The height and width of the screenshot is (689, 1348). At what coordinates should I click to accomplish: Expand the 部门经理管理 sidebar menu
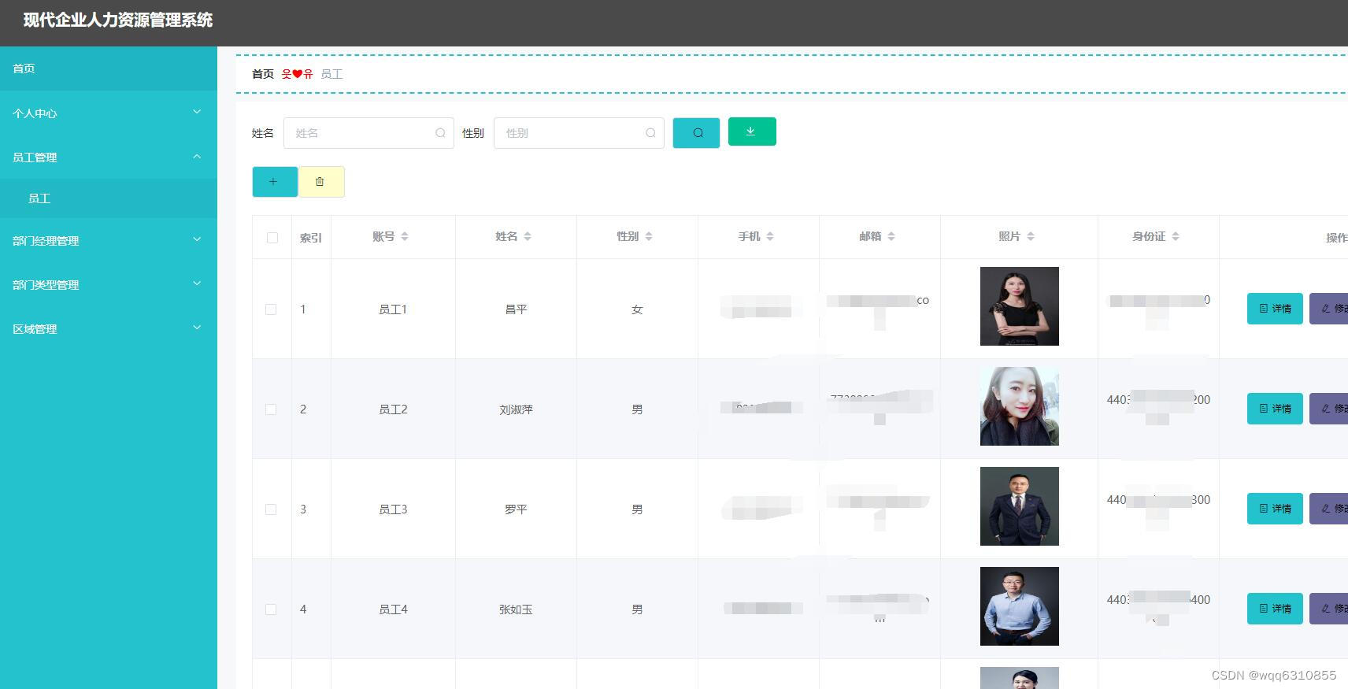click(x=109, y=240)
